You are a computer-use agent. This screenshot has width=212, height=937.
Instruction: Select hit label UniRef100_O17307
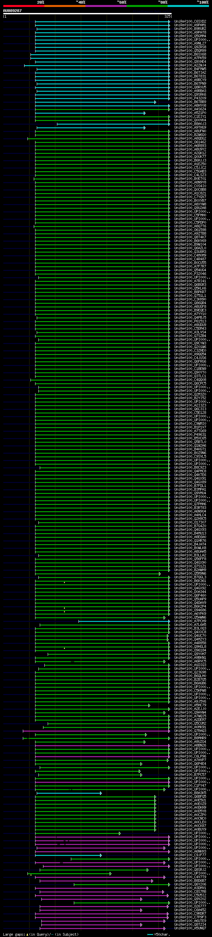tap(190, 522)
